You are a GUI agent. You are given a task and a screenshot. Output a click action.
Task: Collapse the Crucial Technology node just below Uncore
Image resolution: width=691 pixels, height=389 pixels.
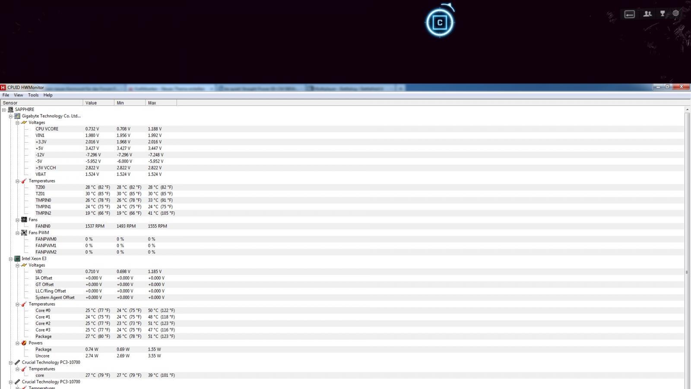10,362
